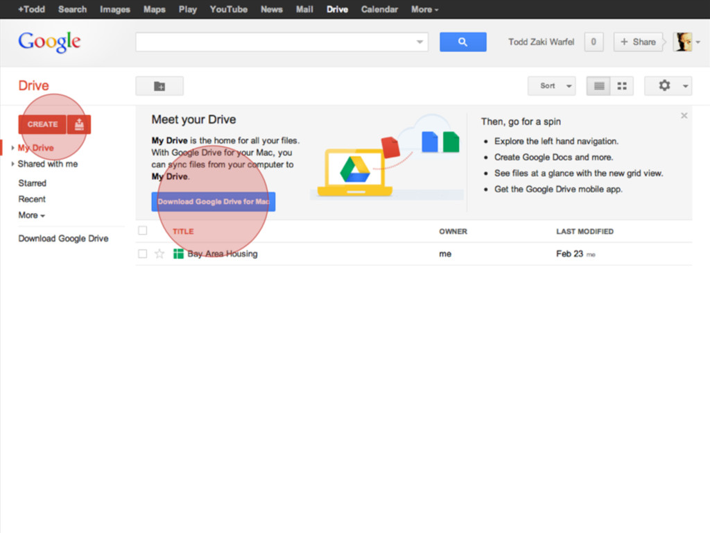The image size is (710, 533).
Task: Click the + Share button
Action: coord(638,42)
